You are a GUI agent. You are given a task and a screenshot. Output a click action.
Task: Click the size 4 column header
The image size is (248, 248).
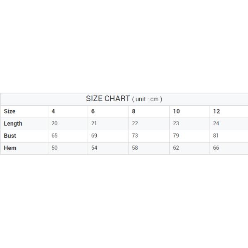[x=53, y=111]
